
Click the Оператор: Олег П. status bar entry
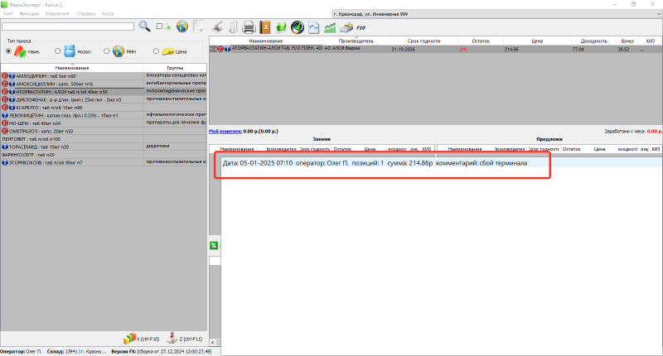(21, 351)
